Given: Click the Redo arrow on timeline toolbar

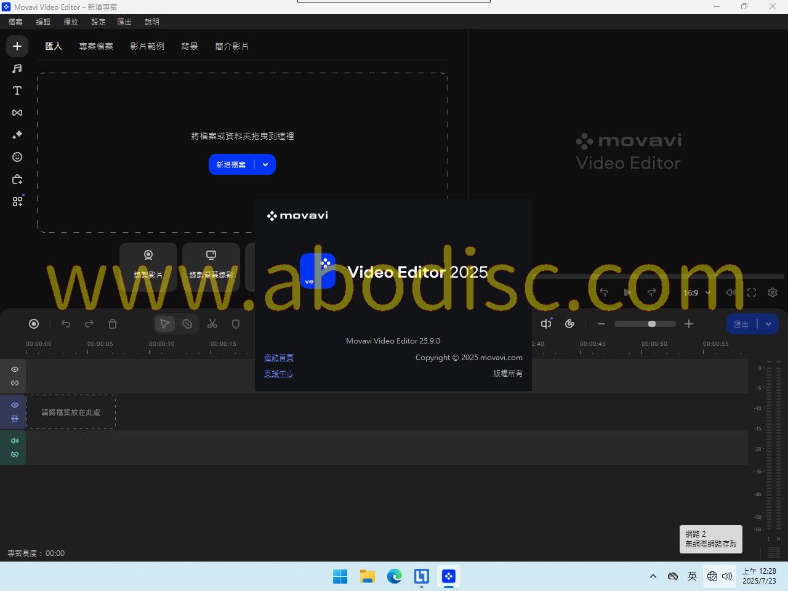Looking at the screenshot, I should (89, 324).
